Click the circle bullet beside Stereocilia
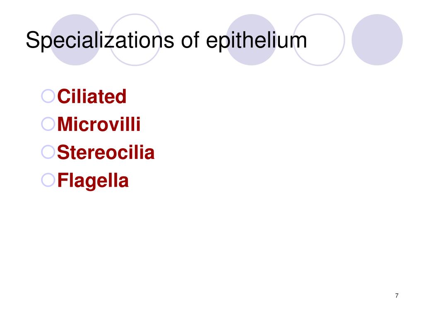Viewport: 424px width, 318px height. pos(48,152)
